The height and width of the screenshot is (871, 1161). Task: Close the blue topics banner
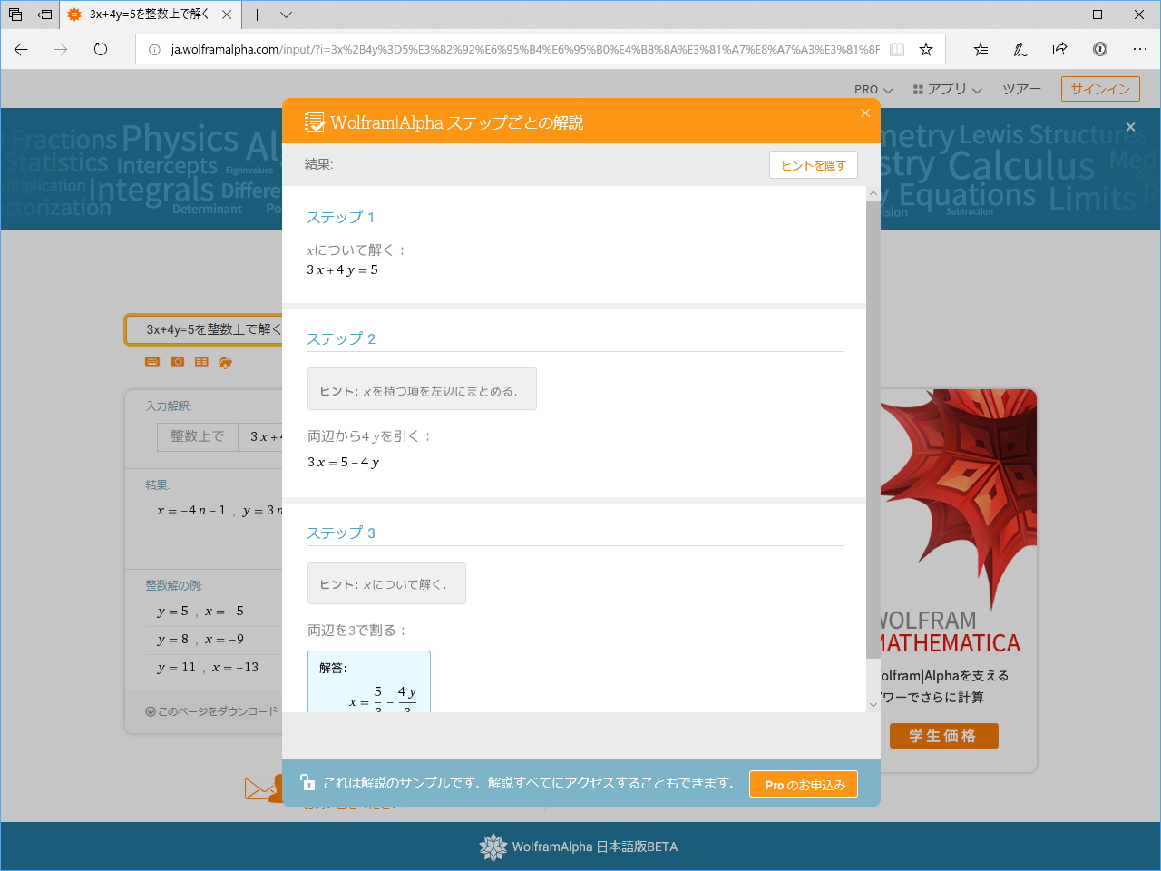(1130, 127)
